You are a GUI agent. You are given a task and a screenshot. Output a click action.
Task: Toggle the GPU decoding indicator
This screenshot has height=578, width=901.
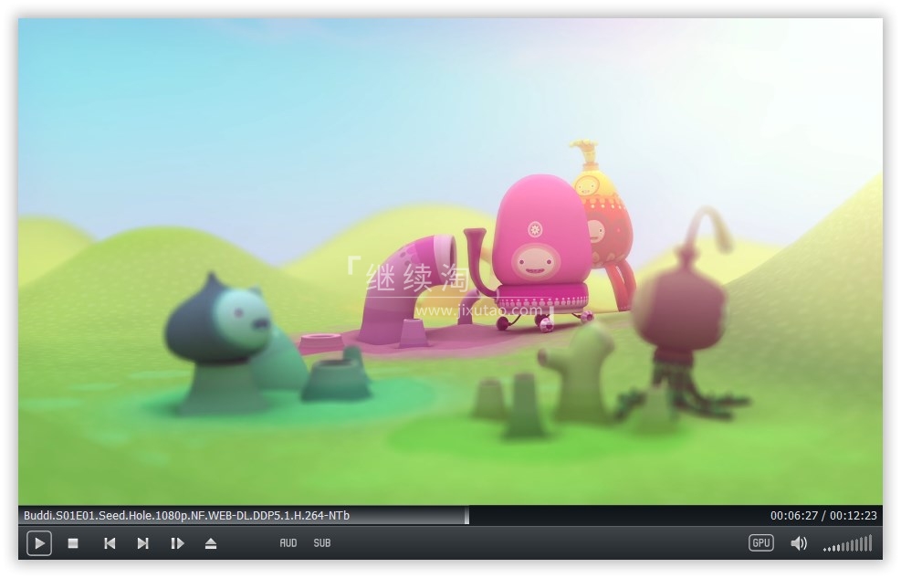point(760,543)
